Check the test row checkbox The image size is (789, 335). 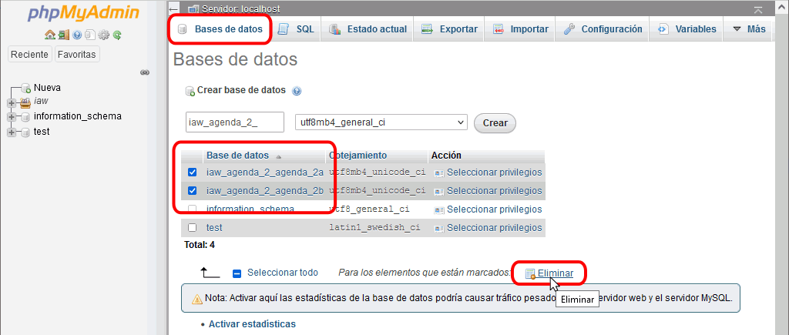[192, 228]
